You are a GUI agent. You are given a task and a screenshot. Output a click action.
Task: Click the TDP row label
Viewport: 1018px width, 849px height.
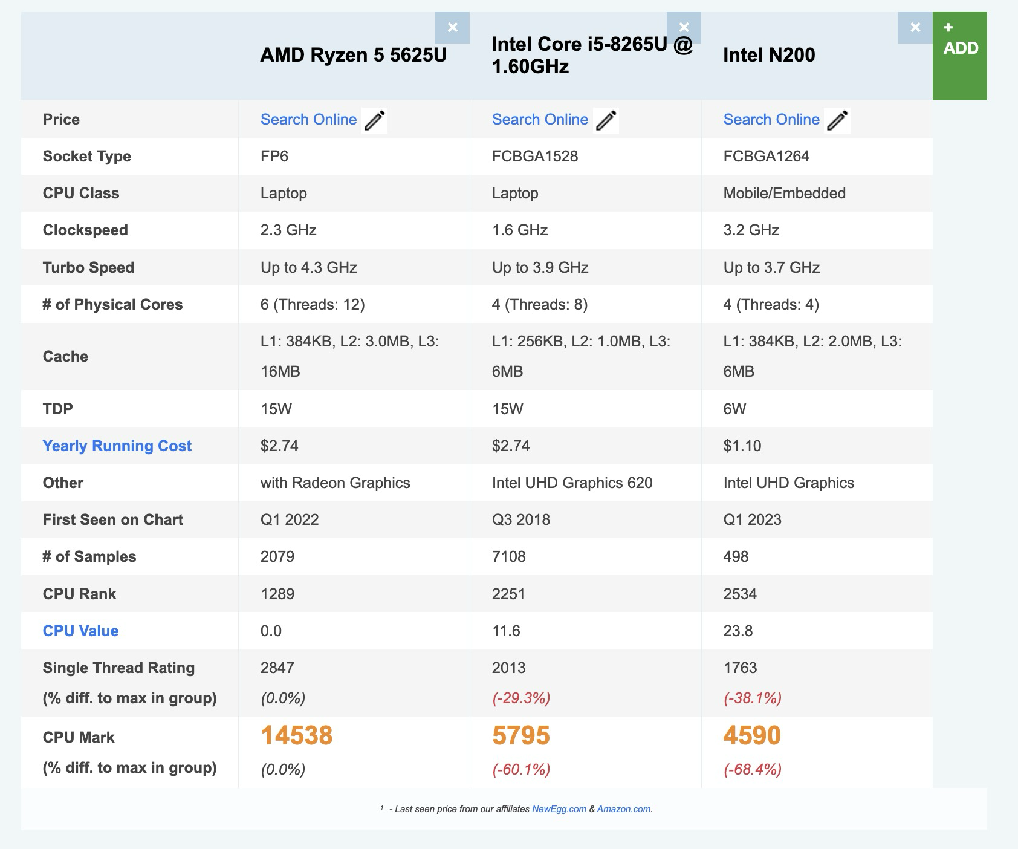click(x=58, y=409)
